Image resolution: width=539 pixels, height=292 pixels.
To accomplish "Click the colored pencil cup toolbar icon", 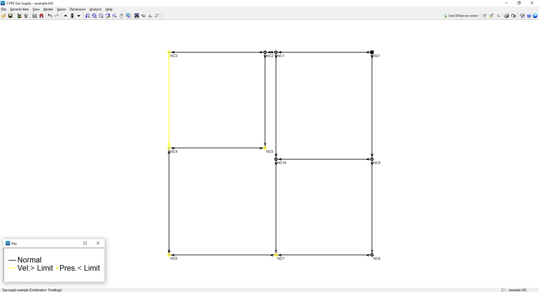I will 19,16.
